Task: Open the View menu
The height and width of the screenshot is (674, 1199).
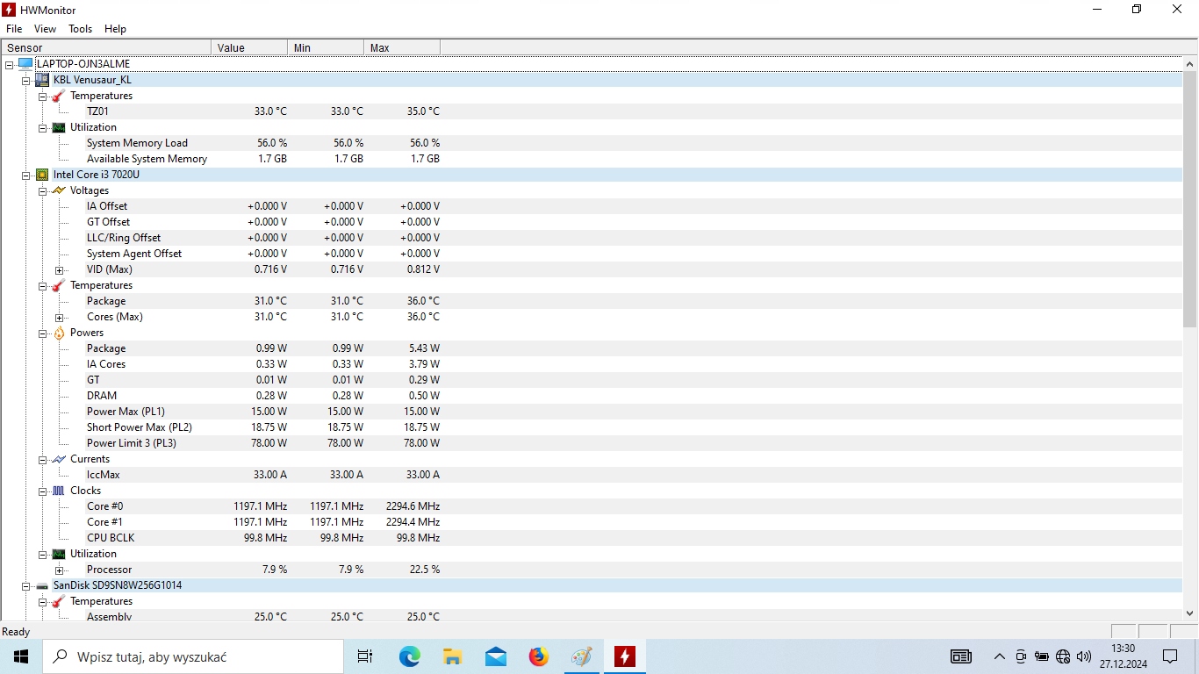Action: [x=45, y=29]
